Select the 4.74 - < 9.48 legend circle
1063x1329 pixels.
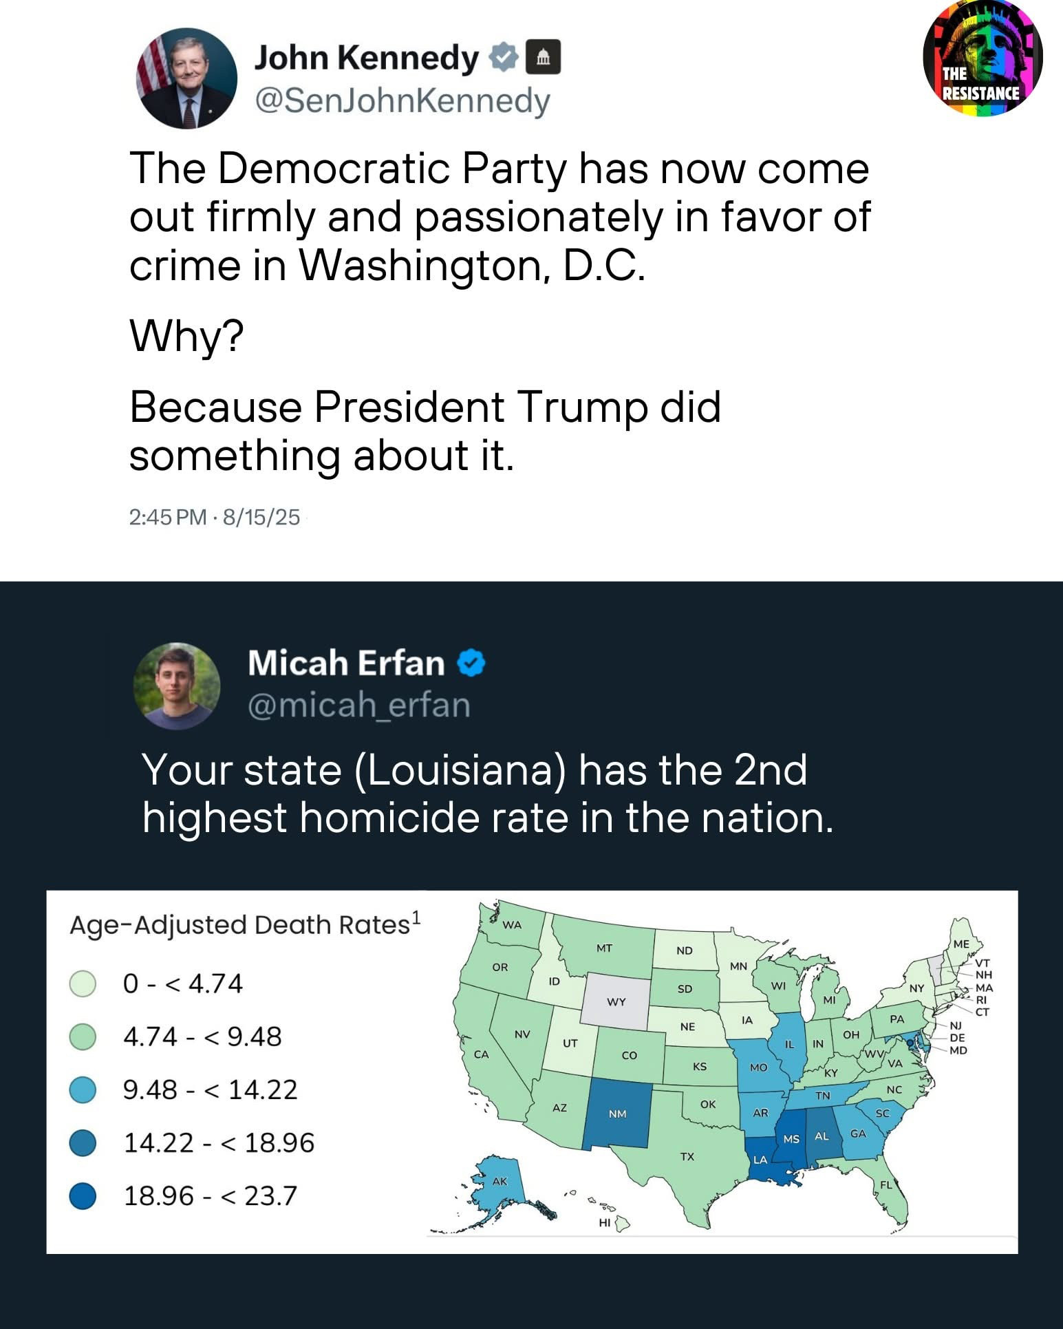[x=83, y=1036]
